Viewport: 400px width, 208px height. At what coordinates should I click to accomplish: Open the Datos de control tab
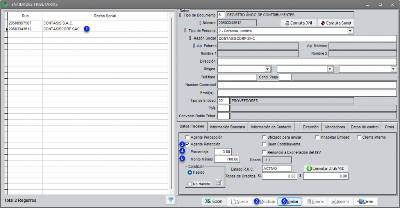pos(364,127)
